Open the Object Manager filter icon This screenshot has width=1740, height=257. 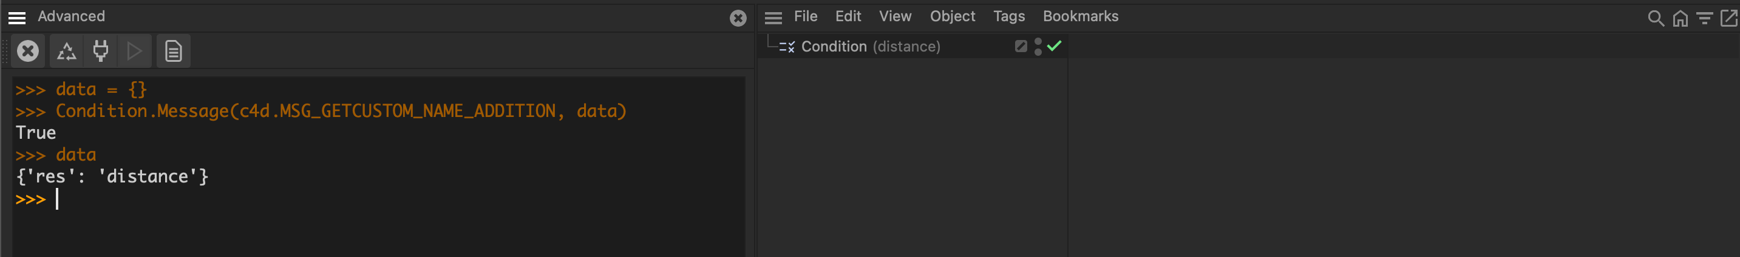(1704, 18)
